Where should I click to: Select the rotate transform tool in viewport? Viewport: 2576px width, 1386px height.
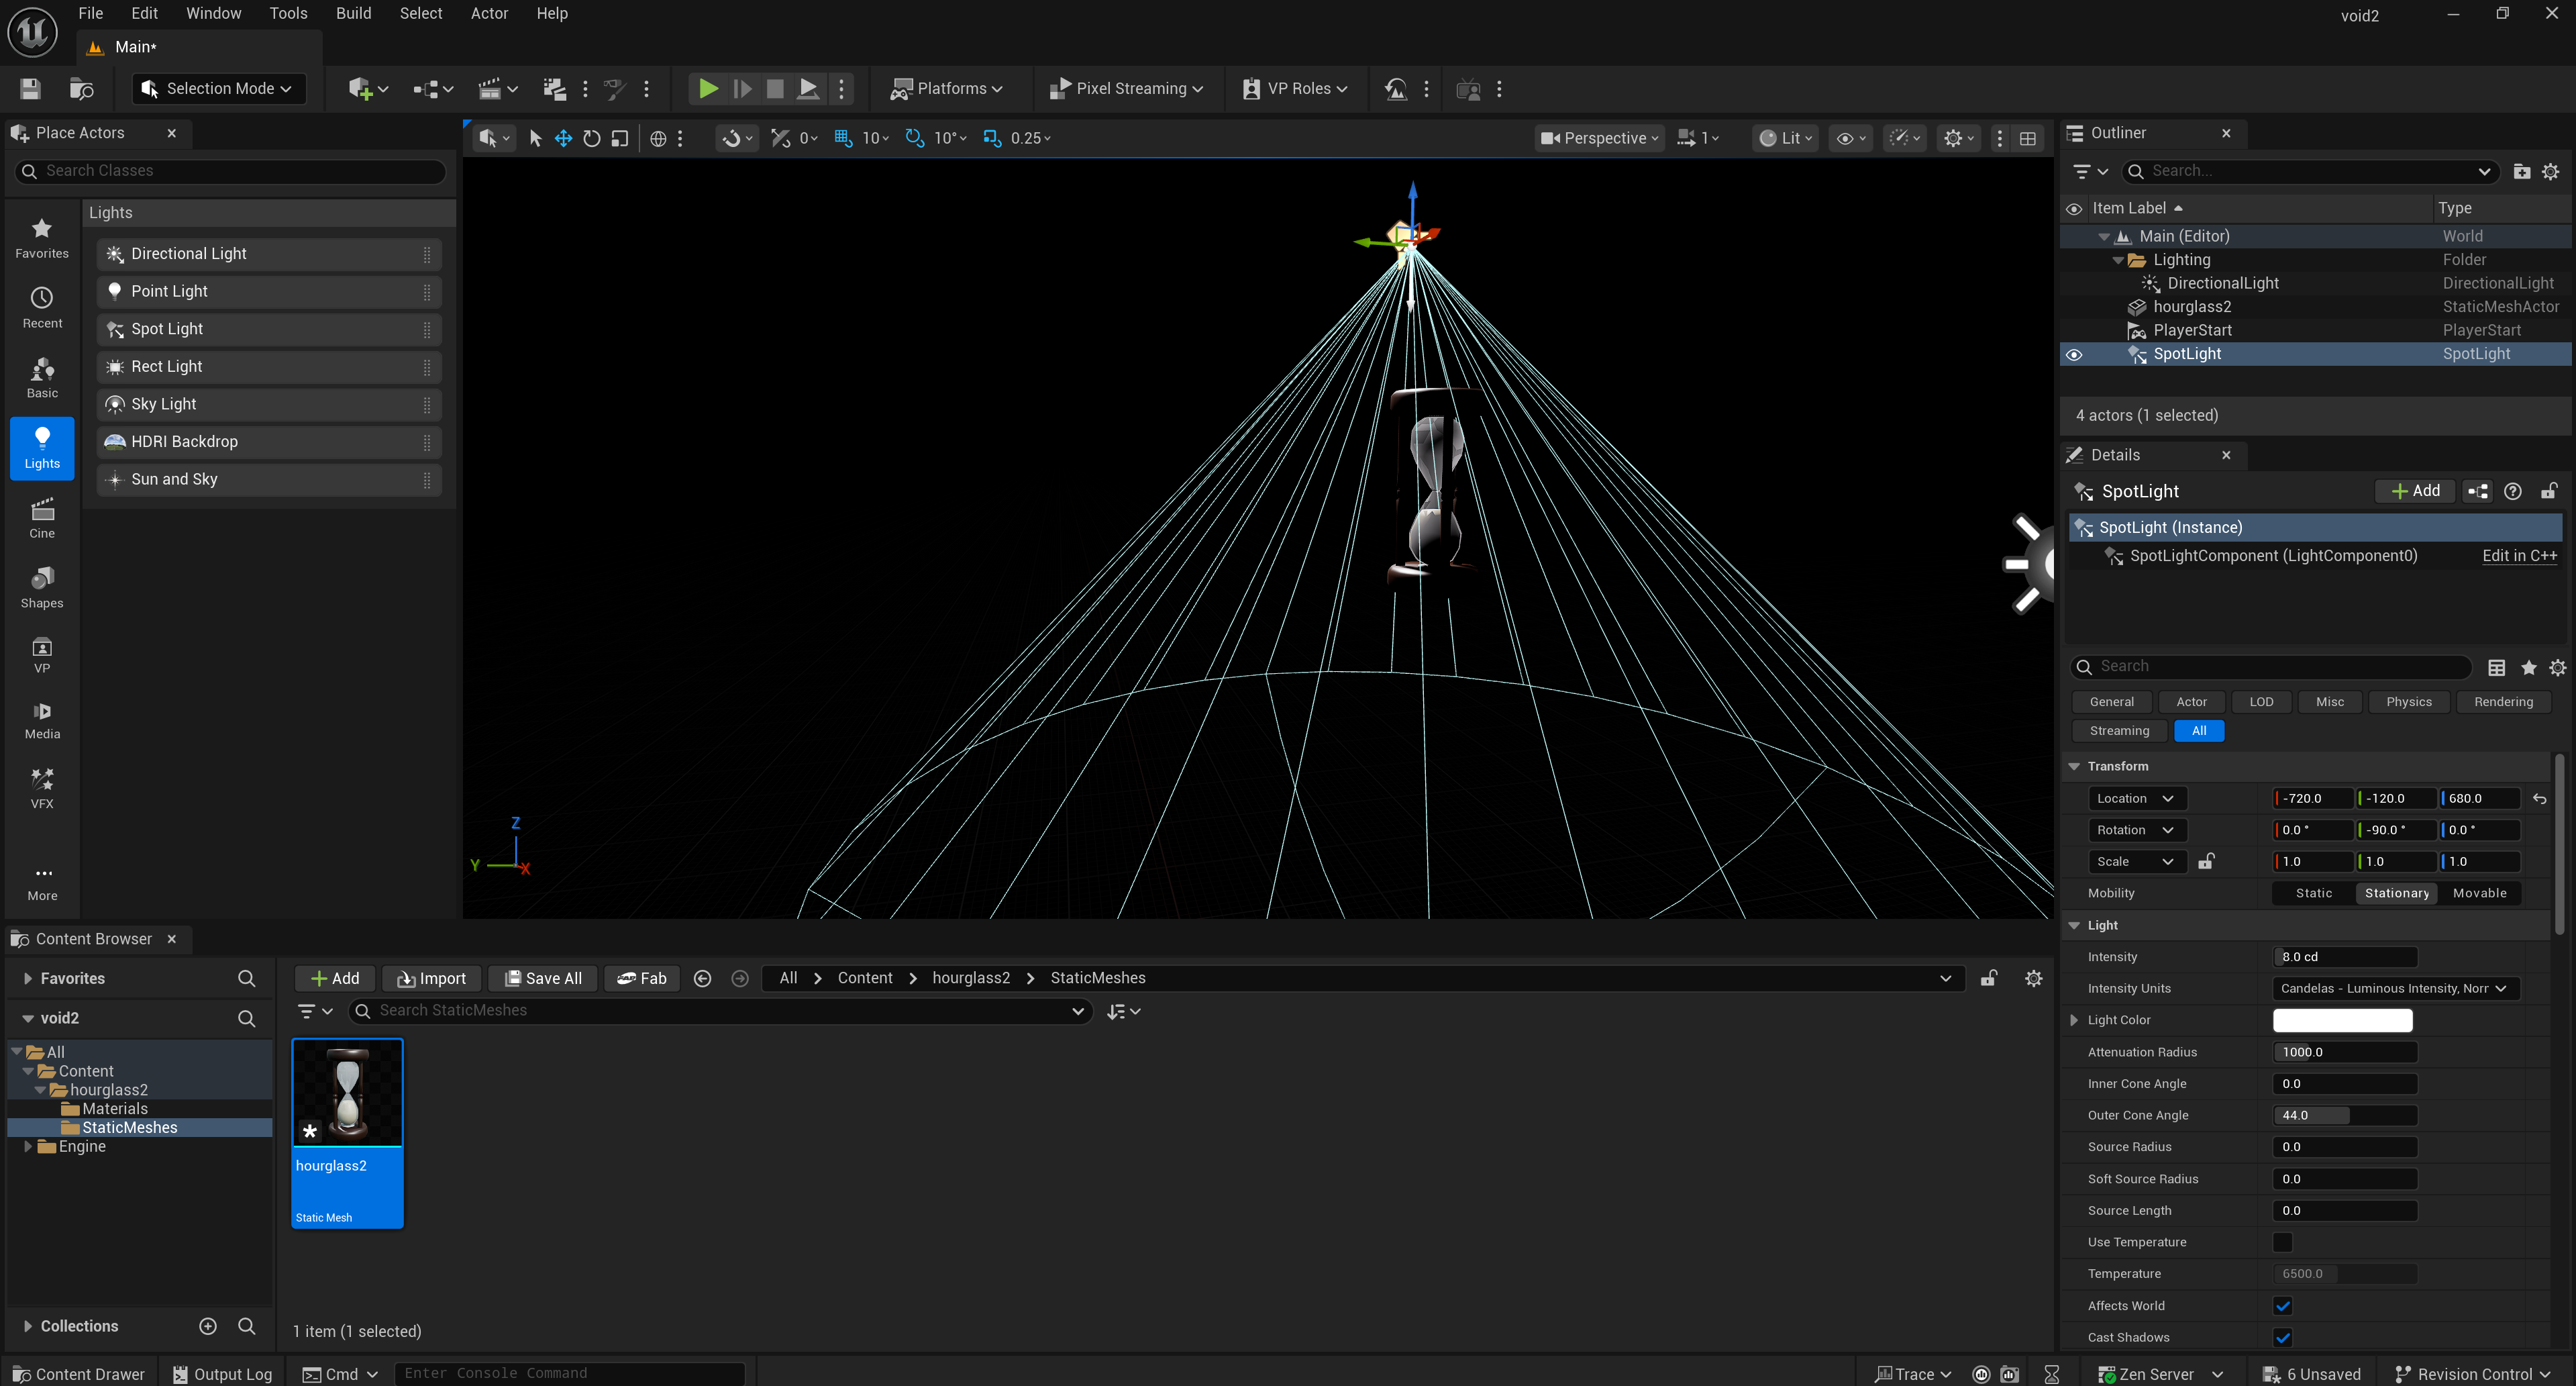591,138
